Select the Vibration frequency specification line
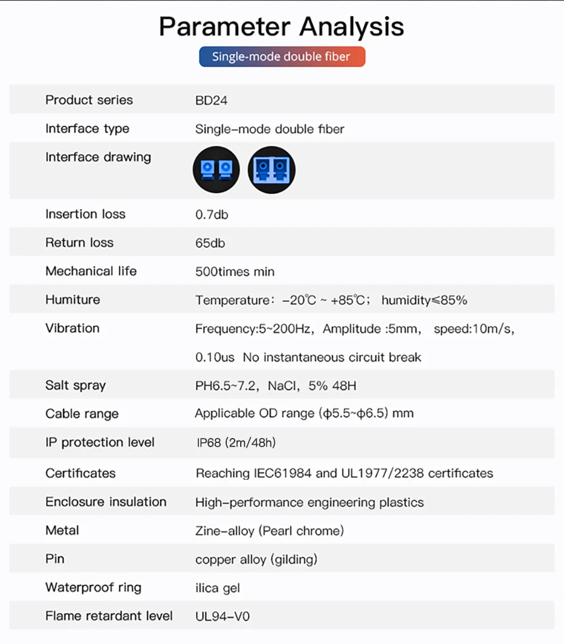Screen dimensions: 564x644 coord(355,329)
